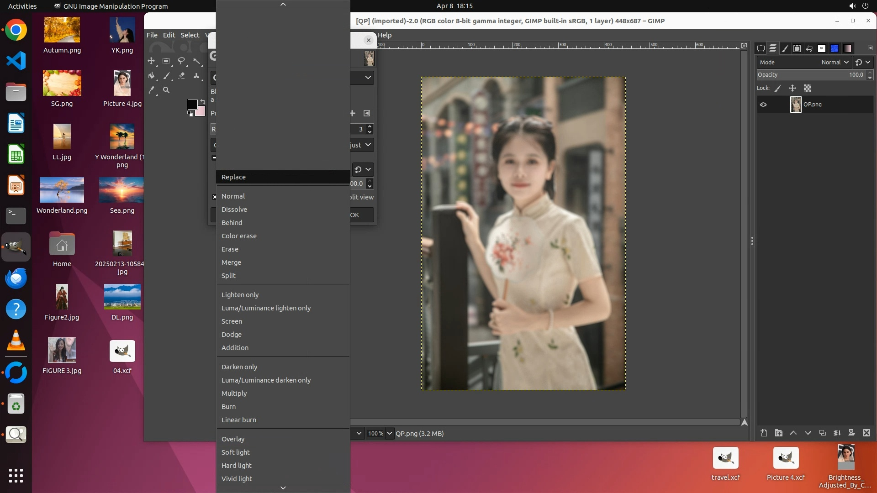Select the Move tool in toolbox
Screen dimensions: 877x493
pyautogui.click(x=151, y=61)
